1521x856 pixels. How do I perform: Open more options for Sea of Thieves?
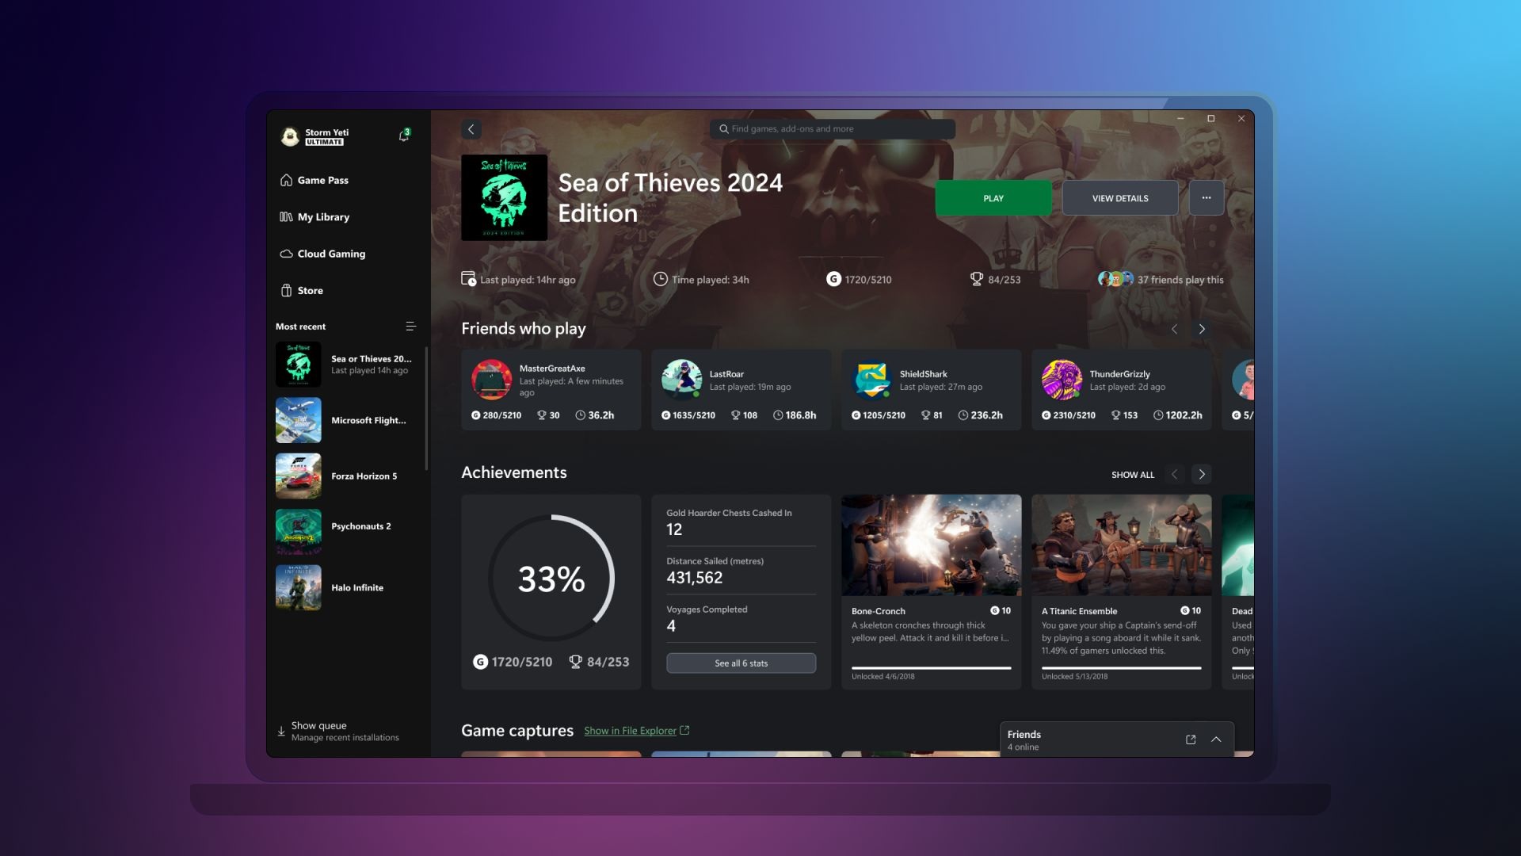pos(1206,197)
